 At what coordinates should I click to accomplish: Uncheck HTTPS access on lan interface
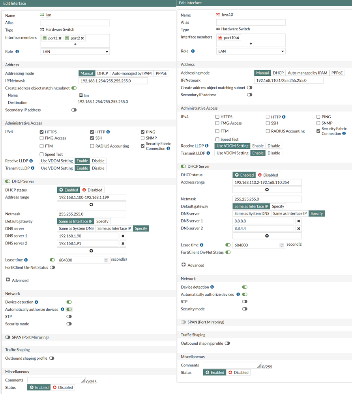pos(41,132)
